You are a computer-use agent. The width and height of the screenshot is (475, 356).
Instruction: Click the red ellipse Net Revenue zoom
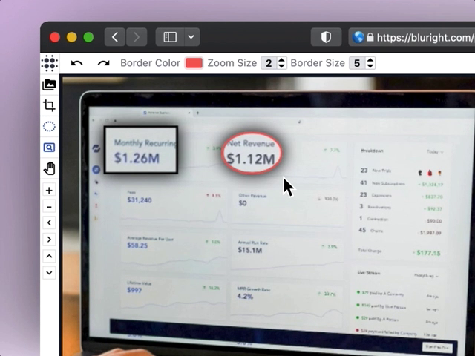(x=251, y=153)
